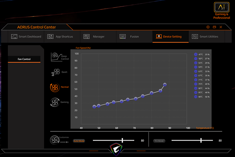Select fan curve point 1
The height and width of the screenshot is (157, 235).
point(99,106)
